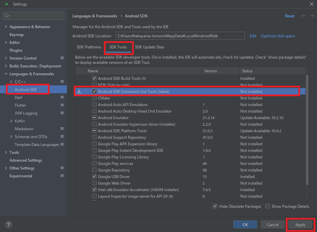
Task: Sort by the Name column header
Action: pyautogui.click(x=144, y=71)
